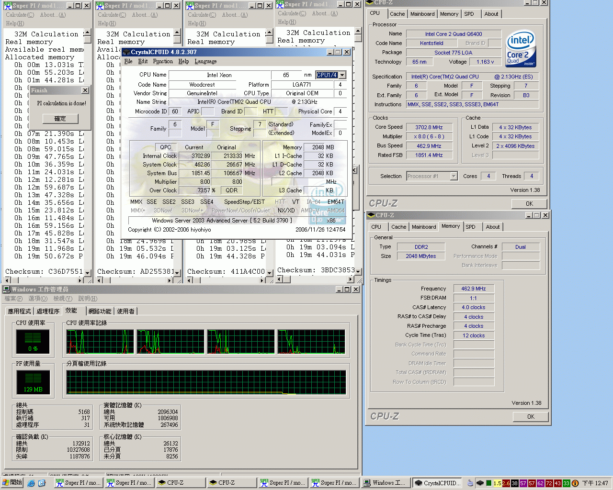Click the CAS# Latency value 4.0 clocks

473,307
